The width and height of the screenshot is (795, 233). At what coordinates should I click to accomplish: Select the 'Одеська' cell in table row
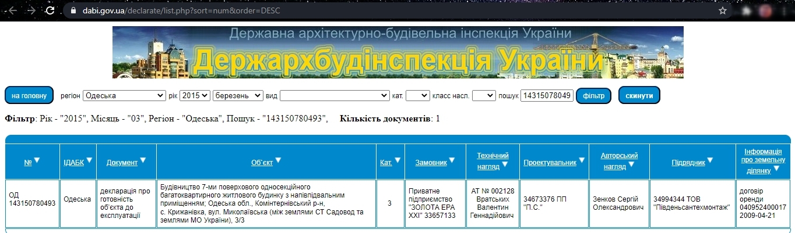(x=78, y=203)
